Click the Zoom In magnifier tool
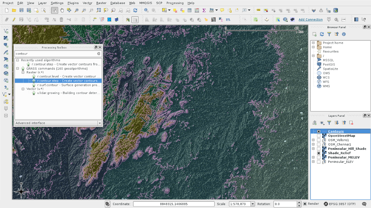Screen dimensions: 371x208 76,10
